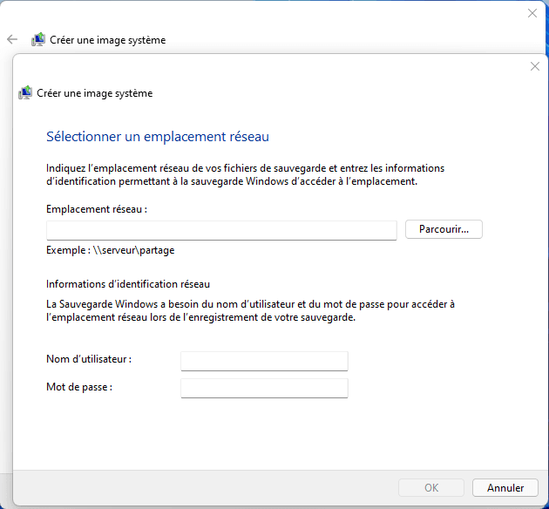The image size is (549, 509).
Task: Click the paragraph beginning Indiquez l'emplacement réseau
Action: tap(245, 174)
